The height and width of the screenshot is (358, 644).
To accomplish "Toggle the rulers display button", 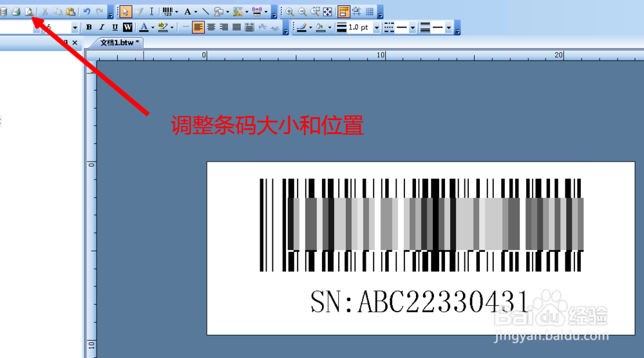I will (x=344, y=12).
